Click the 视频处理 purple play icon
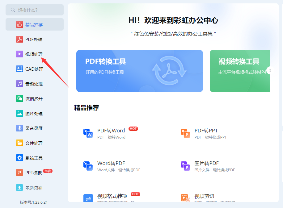 (x=19, y=54)
